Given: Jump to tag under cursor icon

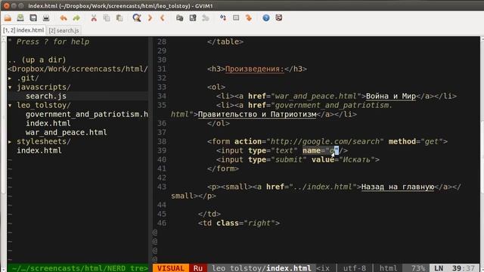Looking at the screenshot, I should click(x=249, y=18).
